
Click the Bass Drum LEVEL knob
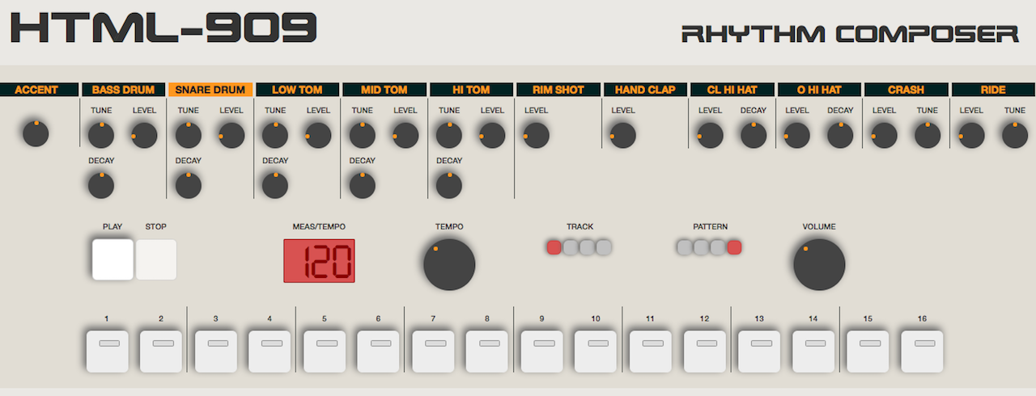[x=144, y=135]
